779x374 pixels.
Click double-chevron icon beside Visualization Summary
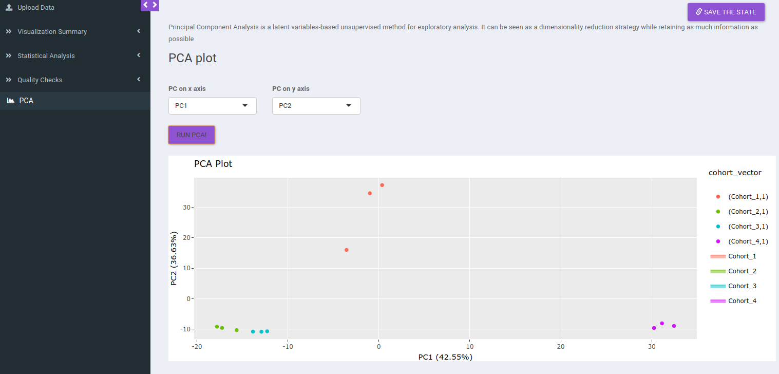pos(9,31)
